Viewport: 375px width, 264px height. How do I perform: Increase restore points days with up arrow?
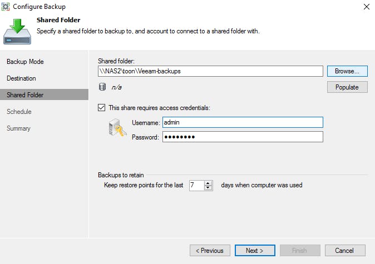tap(209, 183)
